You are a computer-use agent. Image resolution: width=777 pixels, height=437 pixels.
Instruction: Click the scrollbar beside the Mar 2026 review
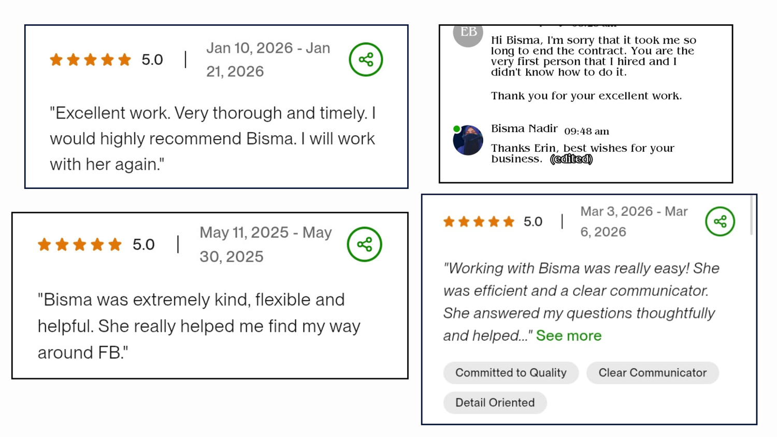(752, 215)
